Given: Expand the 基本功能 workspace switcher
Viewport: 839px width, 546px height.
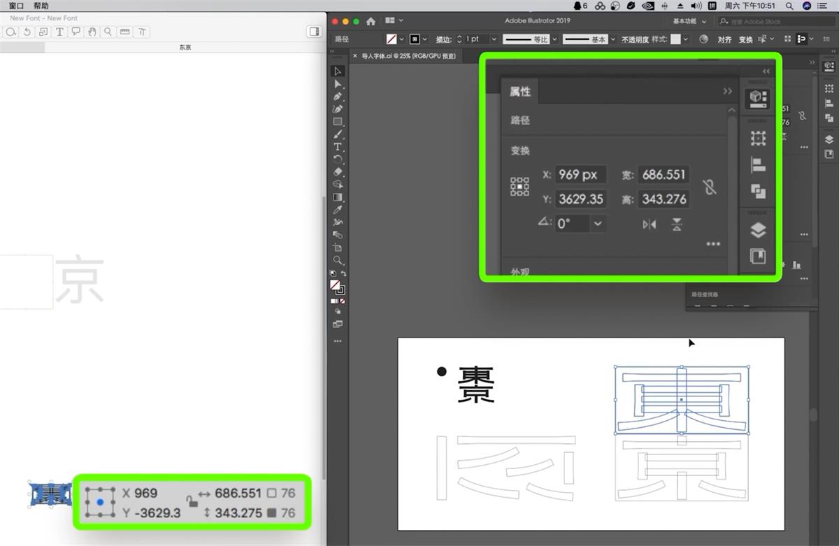Looking at the screenshot, I should click(689, 21).
